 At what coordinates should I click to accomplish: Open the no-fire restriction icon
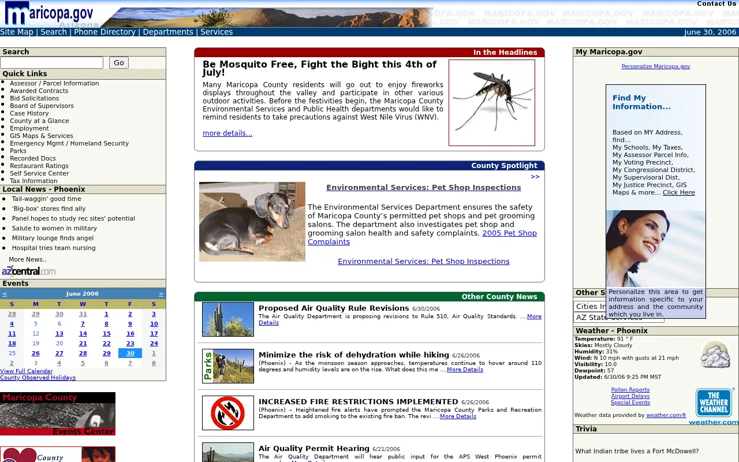tap(228, 413)
